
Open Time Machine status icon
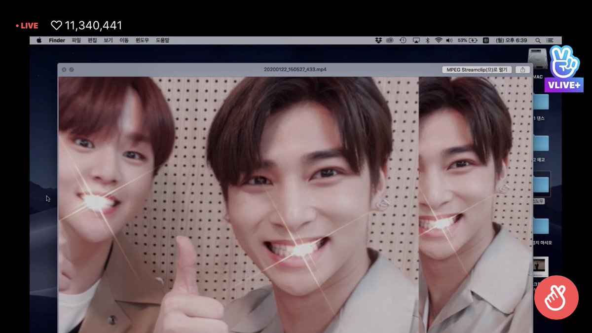coord(403,40)
